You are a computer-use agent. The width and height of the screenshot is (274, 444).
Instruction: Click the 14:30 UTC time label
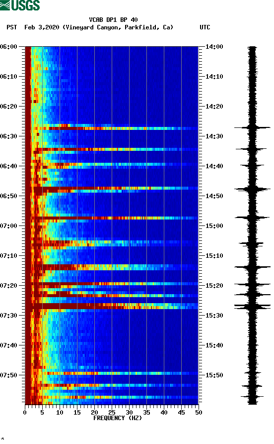(214, 136)
